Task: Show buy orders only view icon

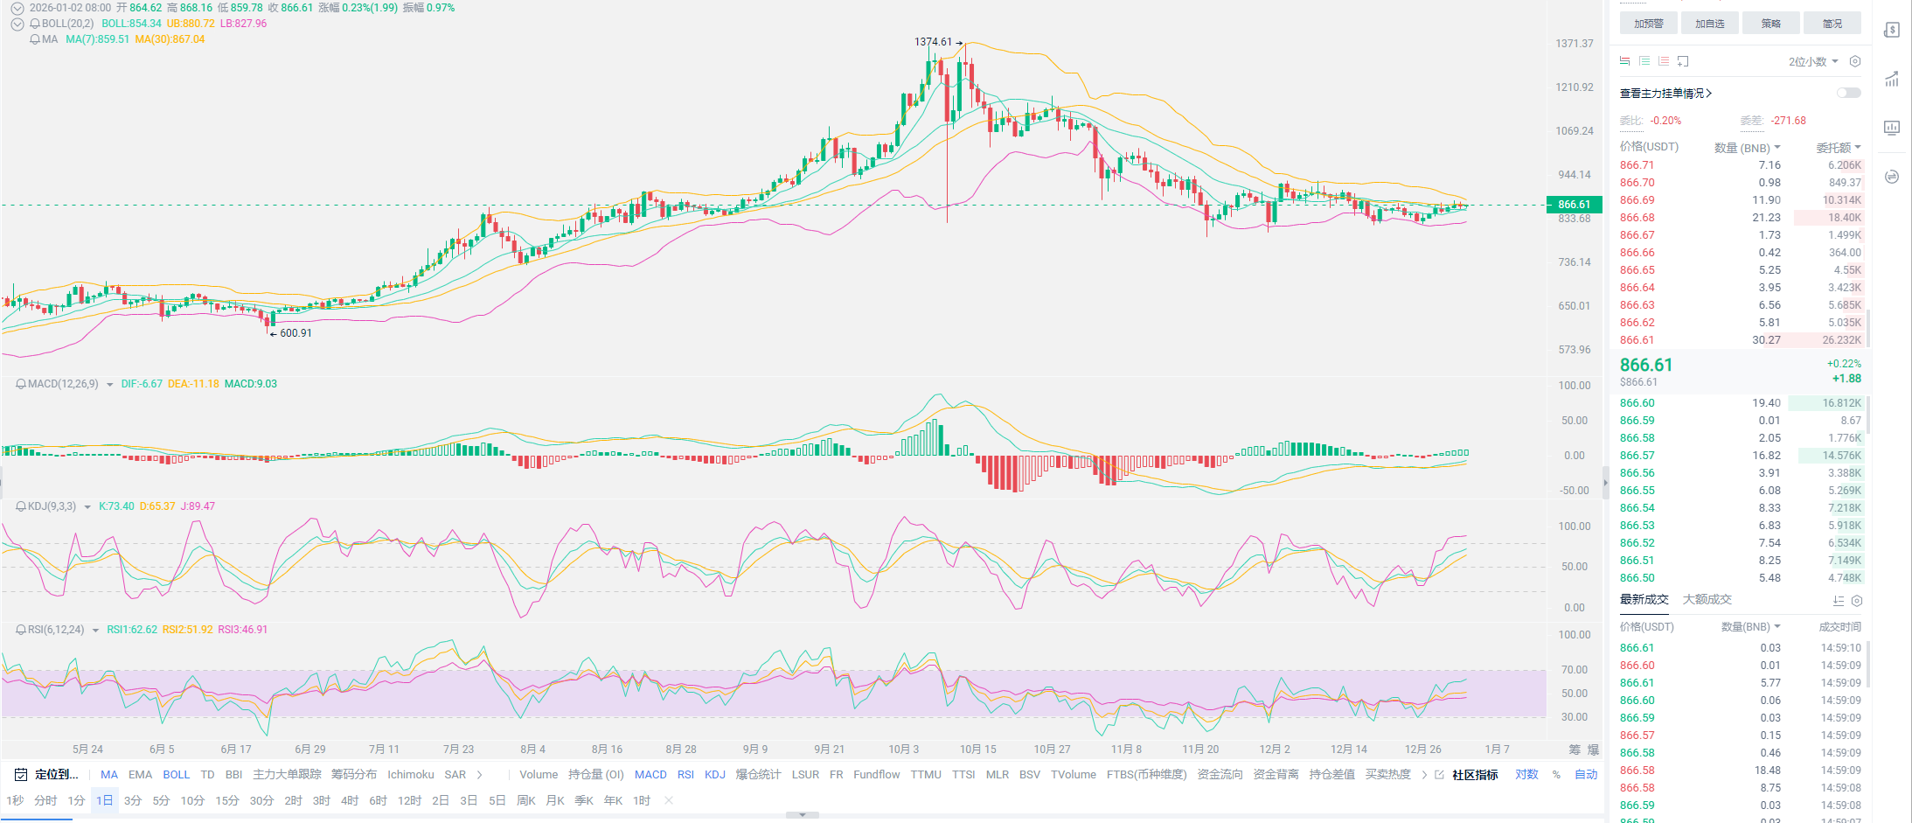Action: [x=1644, y=61]
